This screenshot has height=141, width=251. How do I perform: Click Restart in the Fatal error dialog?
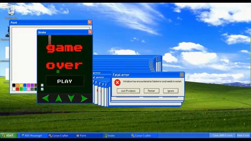[x=151, y=91]
